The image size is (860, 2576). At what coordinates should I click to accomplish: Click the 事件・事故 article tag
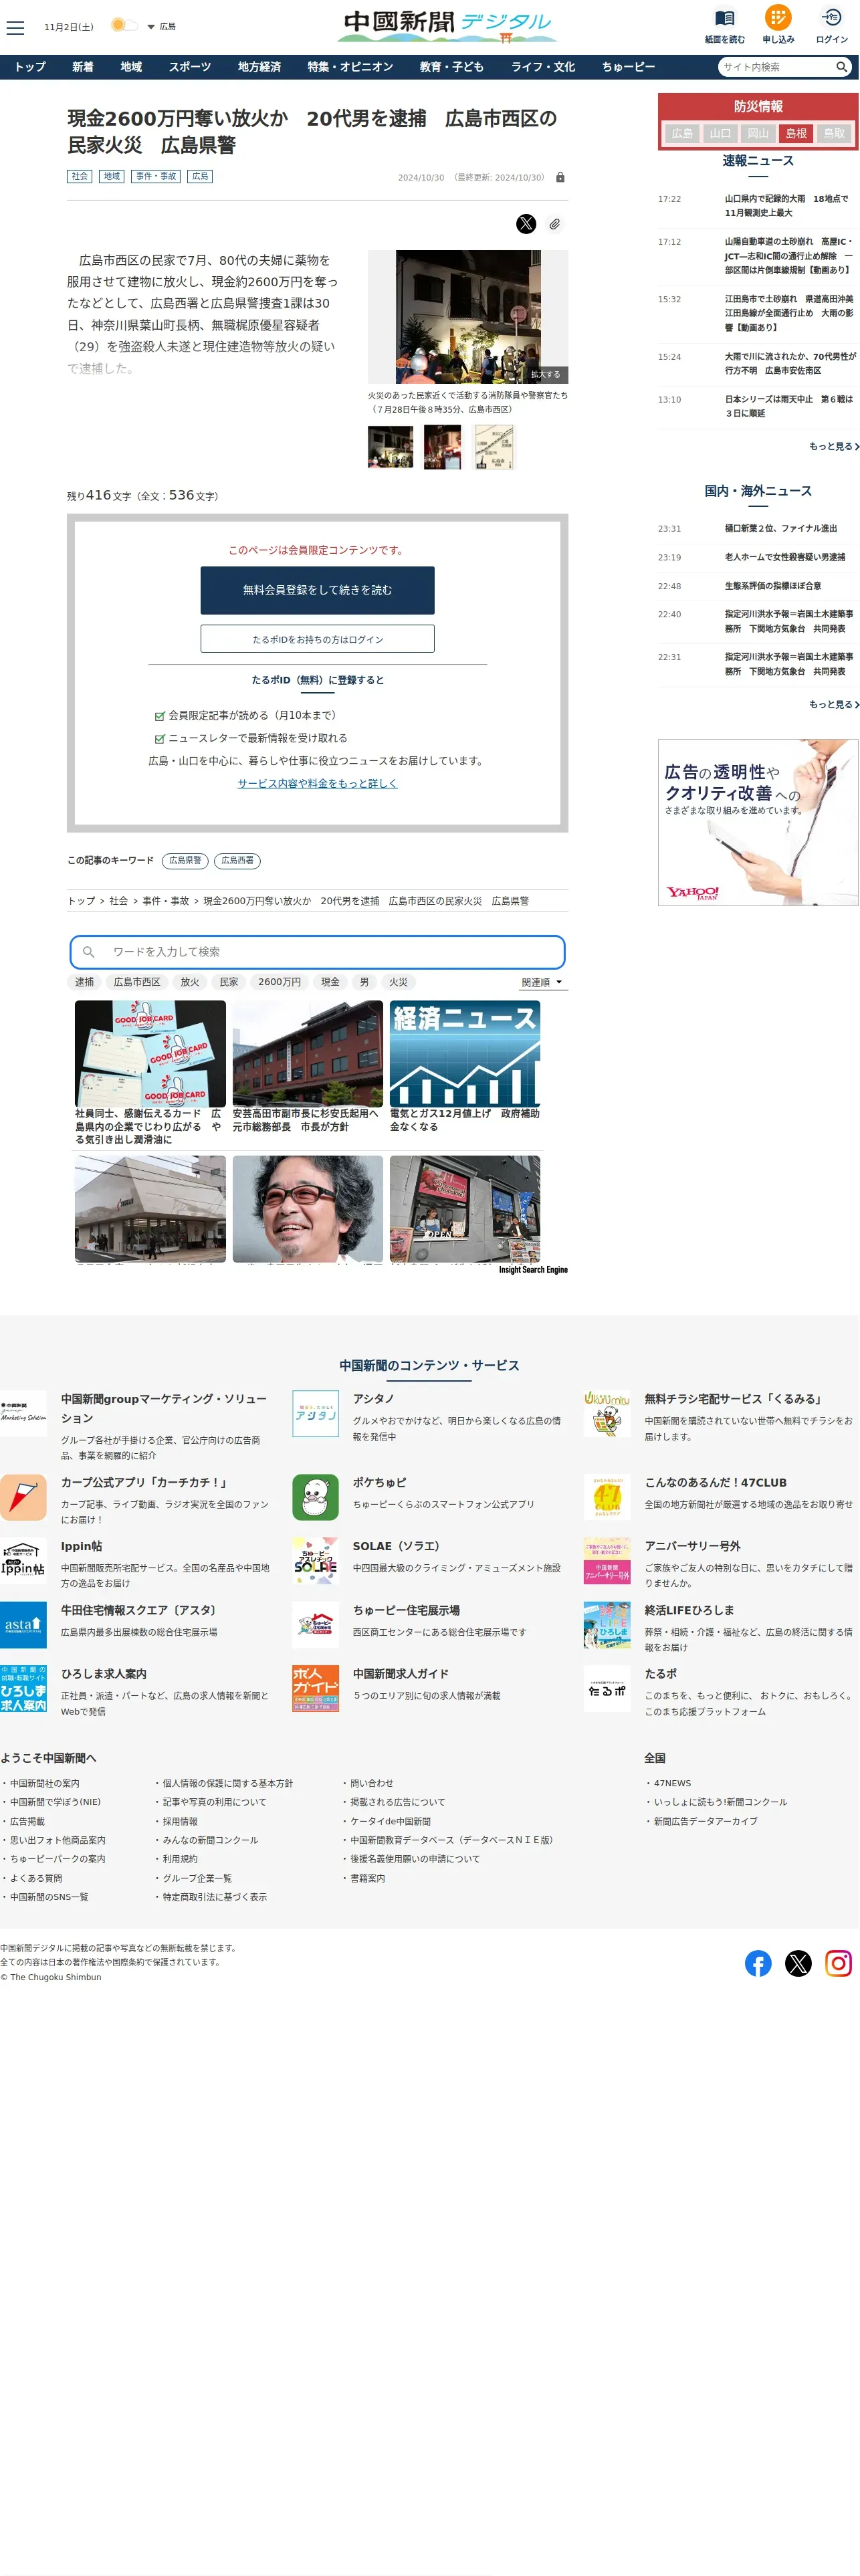[156, 176]
